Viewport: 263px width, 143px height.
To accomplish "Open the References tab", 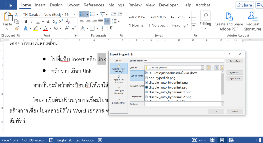I will tap(94, 5).
